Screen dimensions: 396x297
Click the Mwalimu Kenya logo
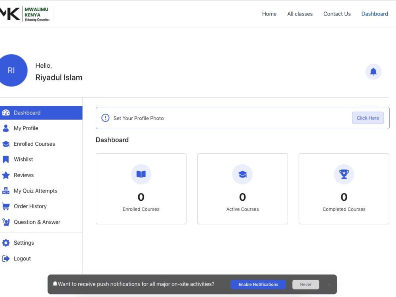pyautogui.click(x=26, y=13)
